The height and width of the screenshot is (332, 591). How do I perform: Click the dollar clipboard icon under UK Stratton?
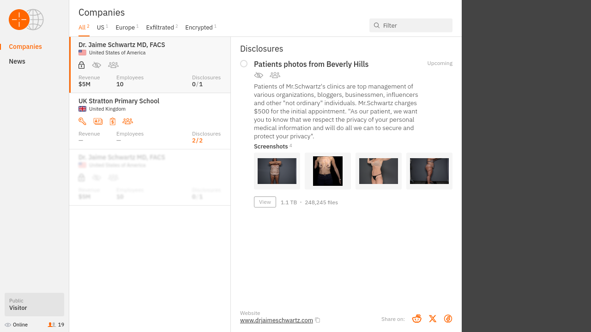click(113, 121)
